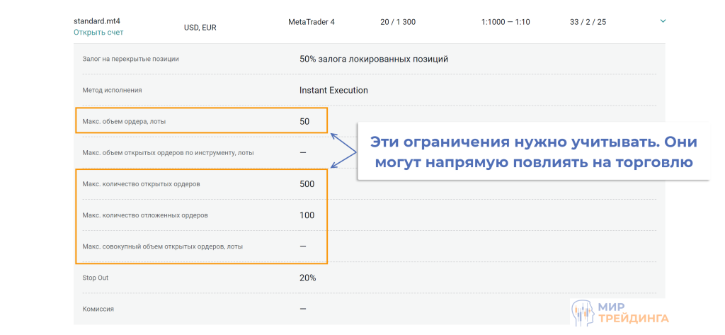Click the blue annotation callout text box

[x=533, y=152]
